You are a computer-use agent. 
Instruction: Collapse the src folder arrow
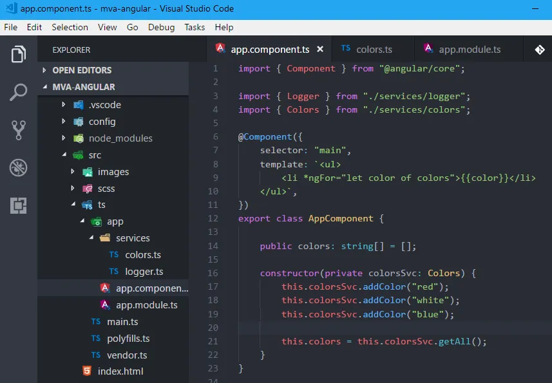(x=64, y=154)
